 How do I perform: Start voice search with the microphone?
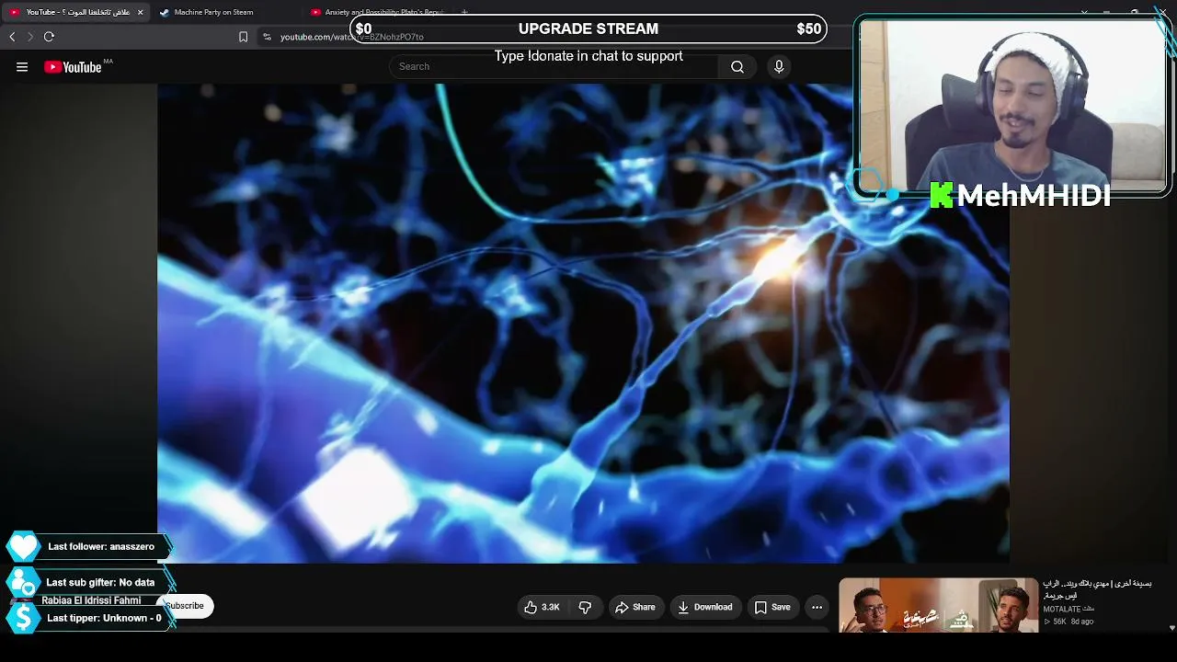[x=779, y=66]
